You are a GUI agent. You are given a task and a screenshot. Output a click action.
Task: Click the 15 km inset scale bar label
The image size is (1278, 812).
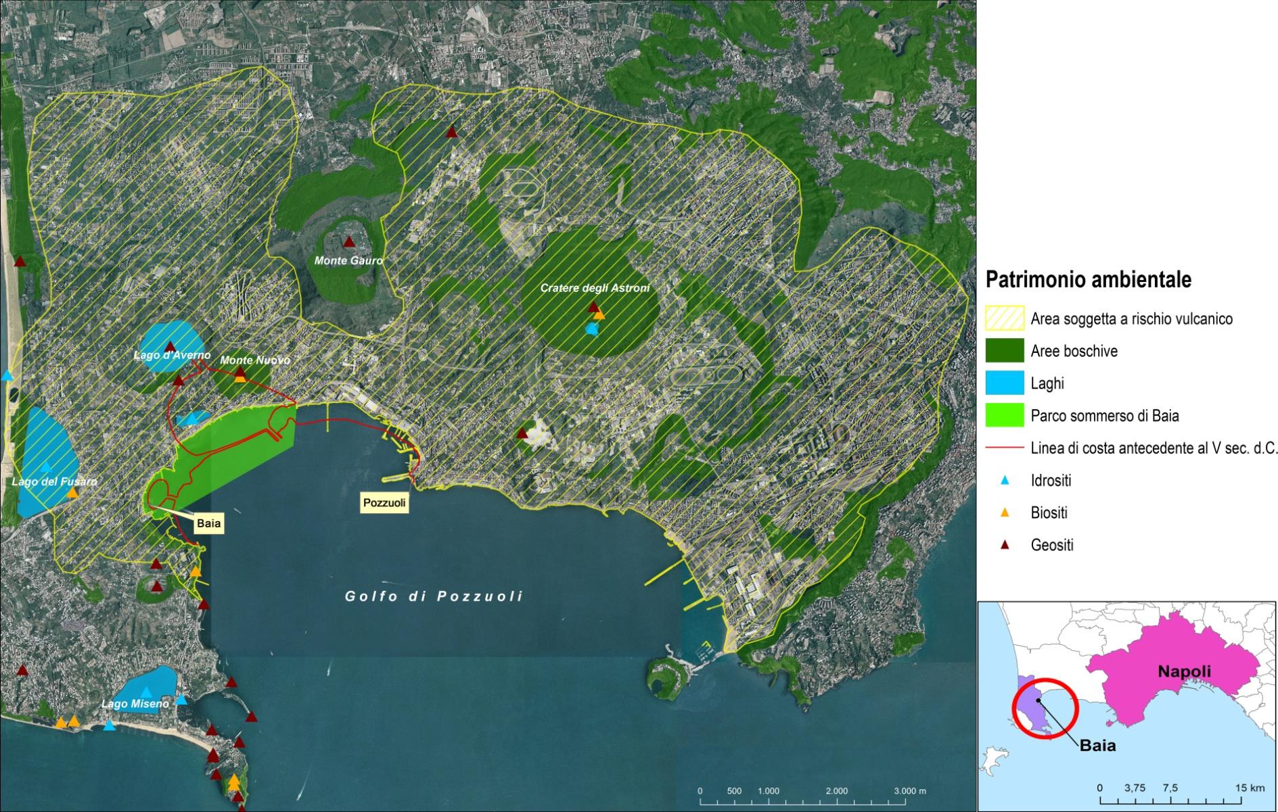(x=1250, y=788)
